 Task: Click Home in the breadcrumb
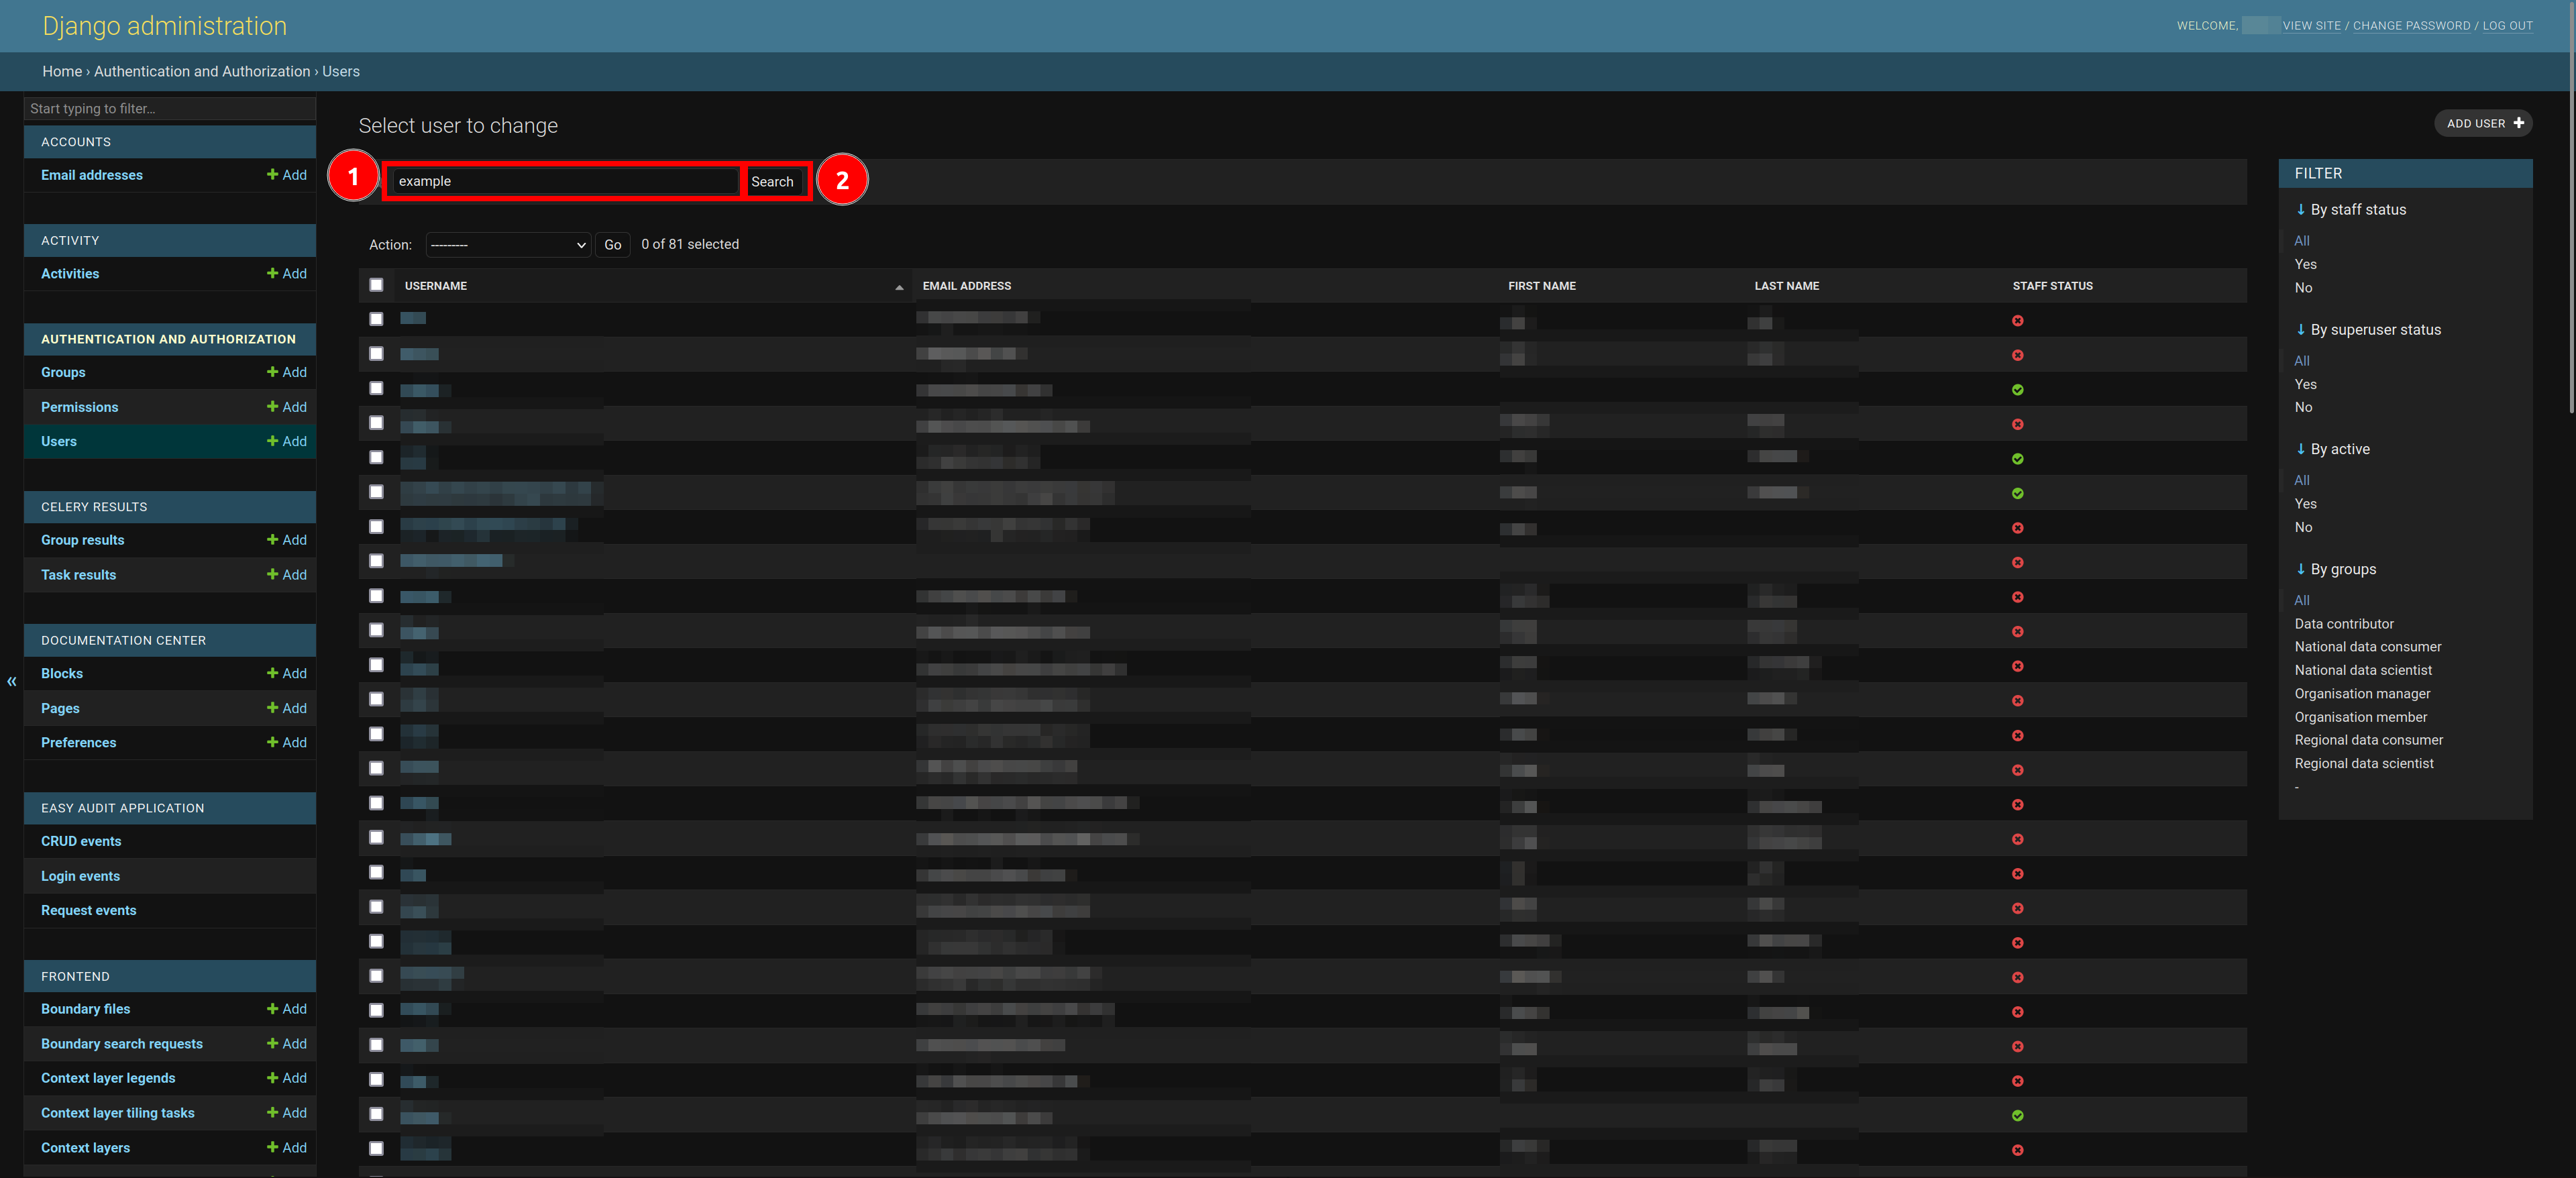tap(62, 72)
